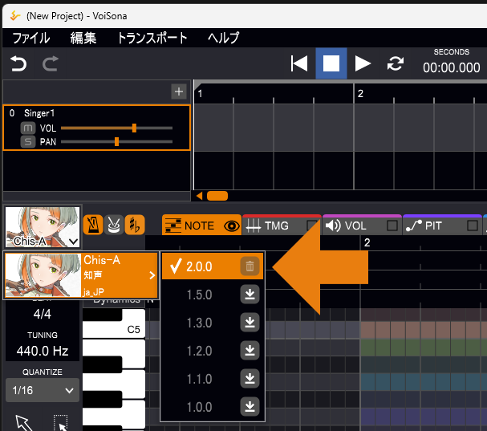Start playback with the play button

click(363, 63)
